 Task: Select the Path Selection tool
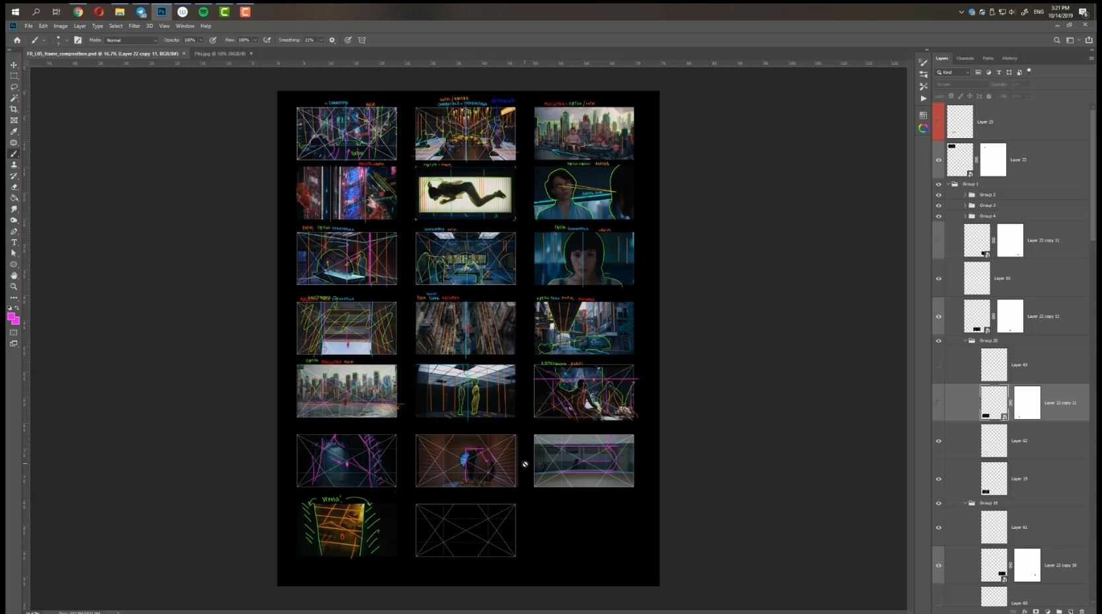click(x=13, y=253)
